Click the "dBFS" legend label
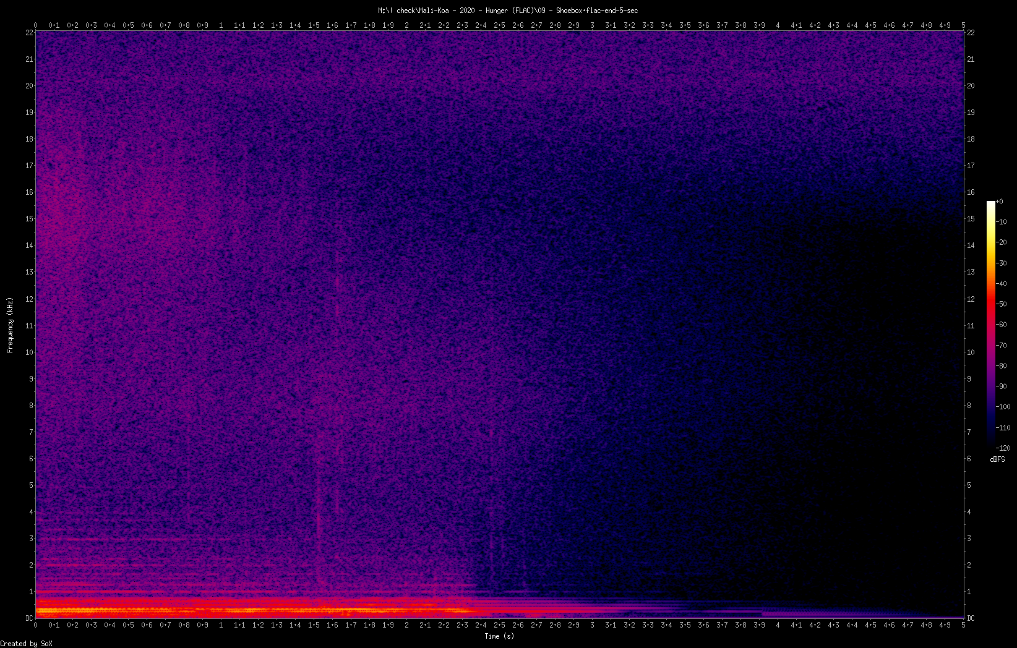This screenshot has width=1017, height=648. 997,459
